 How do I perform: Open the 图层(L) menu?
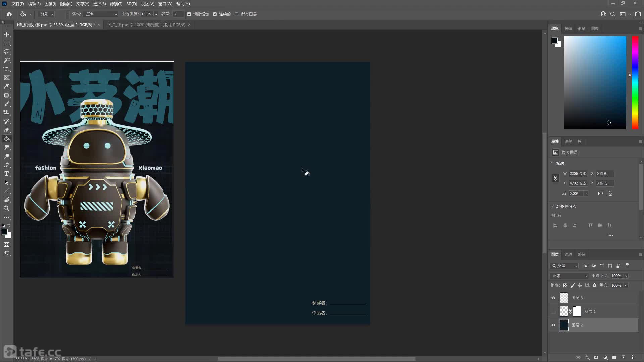tap(66, 4)
